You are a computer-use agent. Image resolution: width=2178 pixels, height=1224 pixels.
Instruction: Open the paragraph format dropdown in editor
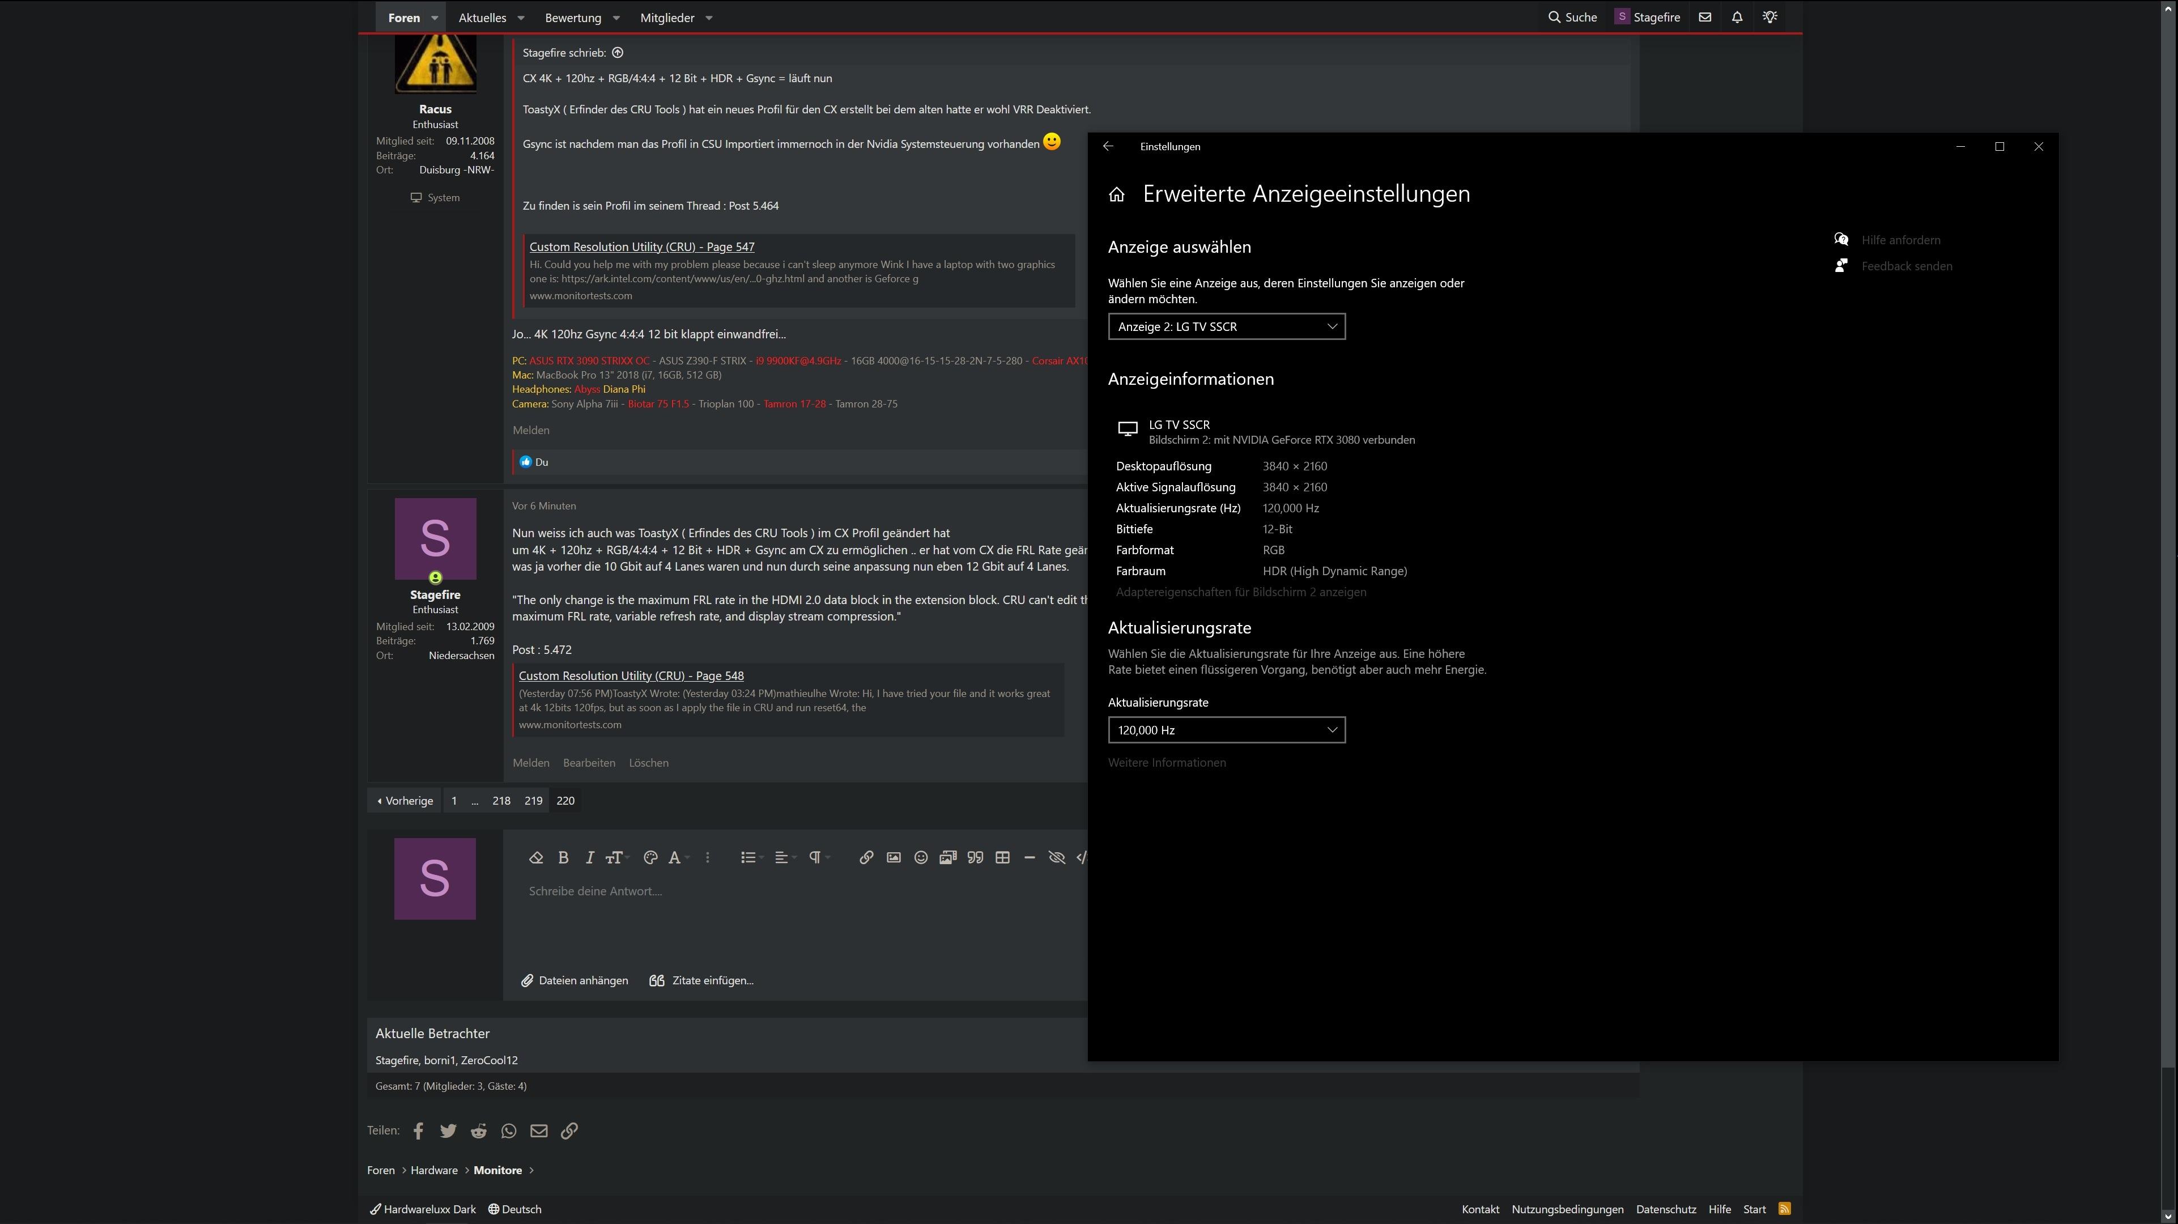coord(819,858)
